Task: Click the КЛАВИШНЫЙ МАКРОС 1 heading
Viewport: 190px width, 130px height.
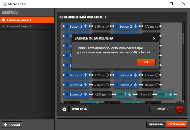Action: [x=83, y=17]
